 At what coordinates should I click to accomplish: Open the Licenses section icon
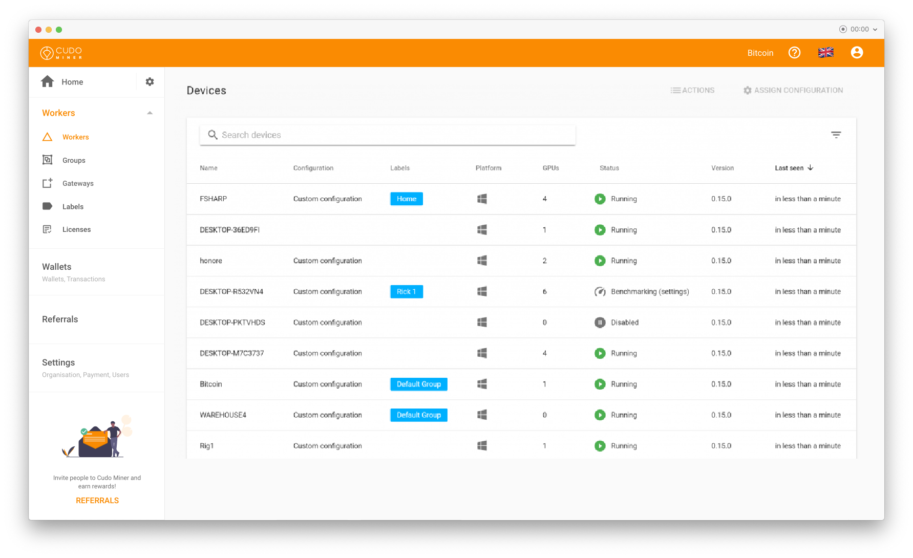[x=47, y=229]
